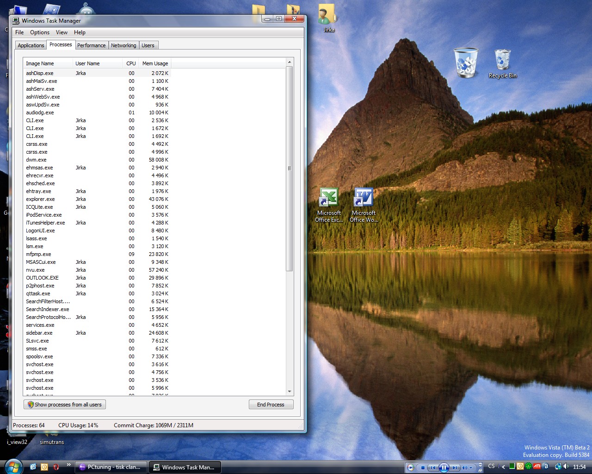Open the network status tray icon
The width and height of the screenshot is (592, 474).
[558, 467]
